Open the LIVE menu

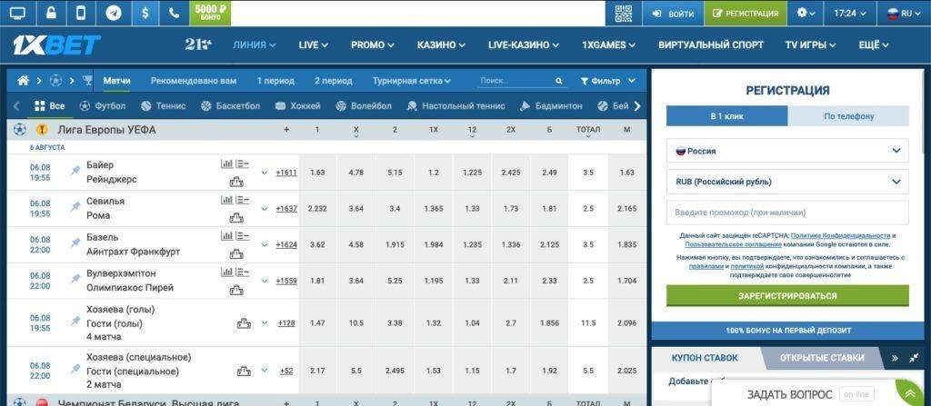pyautogui.click(x=313, y=45)
